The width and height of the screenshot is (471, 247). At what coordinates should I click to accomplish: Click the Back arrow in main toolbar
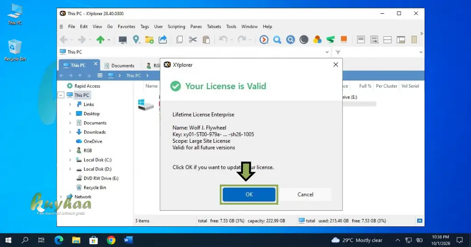(x=63, y=39)
